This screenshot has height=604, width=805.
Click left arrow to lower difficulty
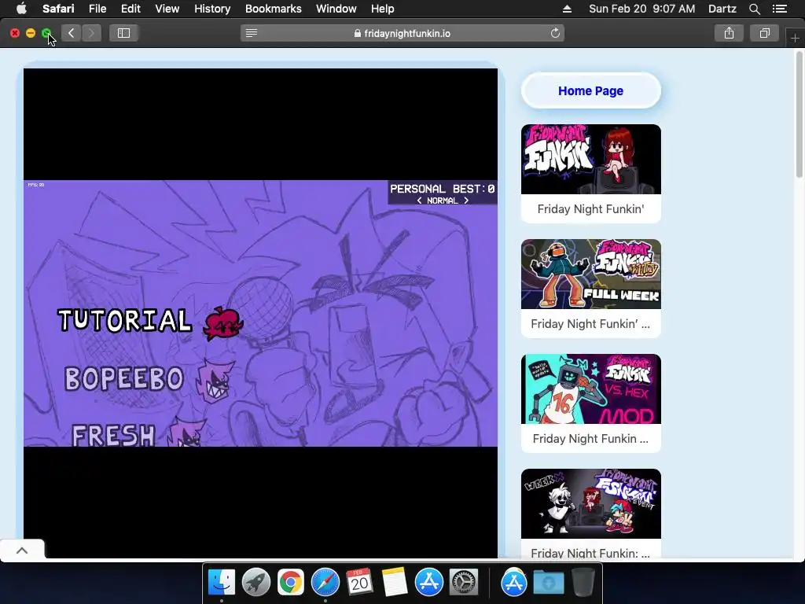pyautogui.click(x=420, y=201)
